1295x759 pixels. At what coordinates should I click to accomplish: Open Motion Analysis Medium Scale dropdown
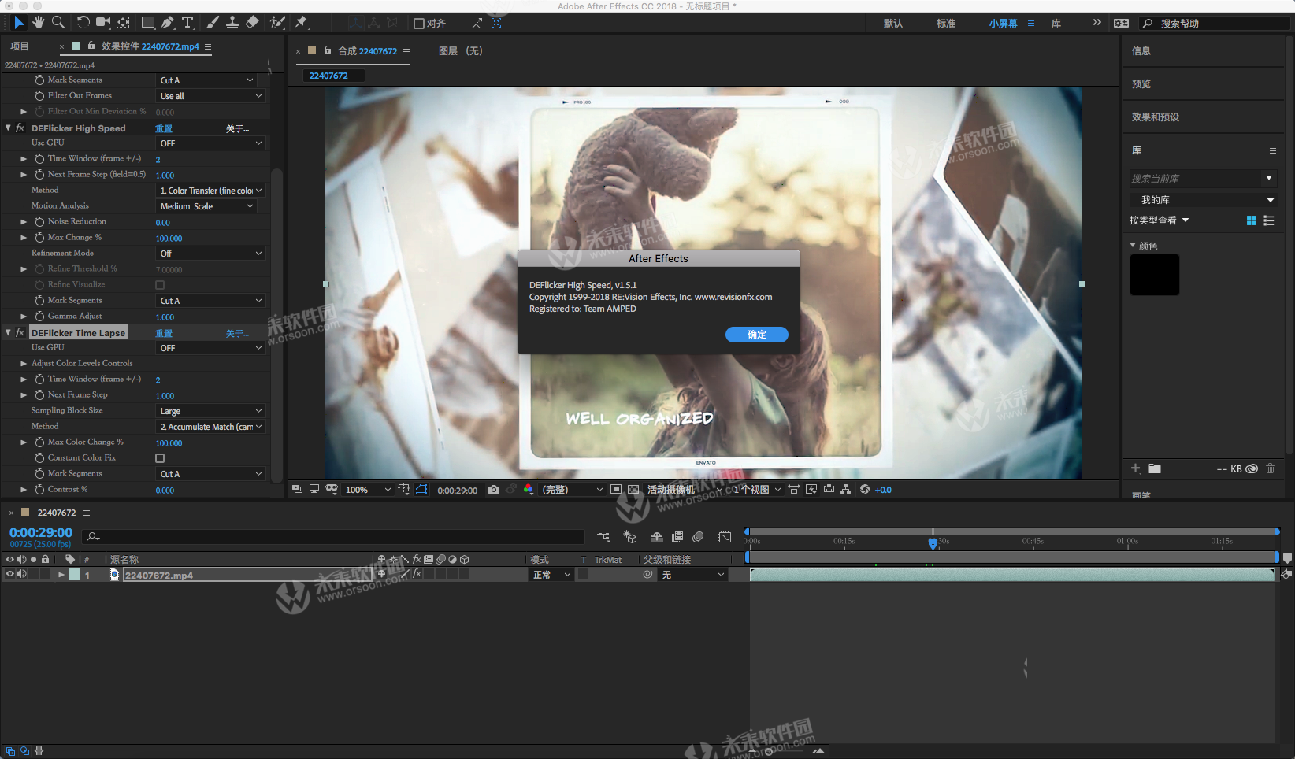[207, 206]
